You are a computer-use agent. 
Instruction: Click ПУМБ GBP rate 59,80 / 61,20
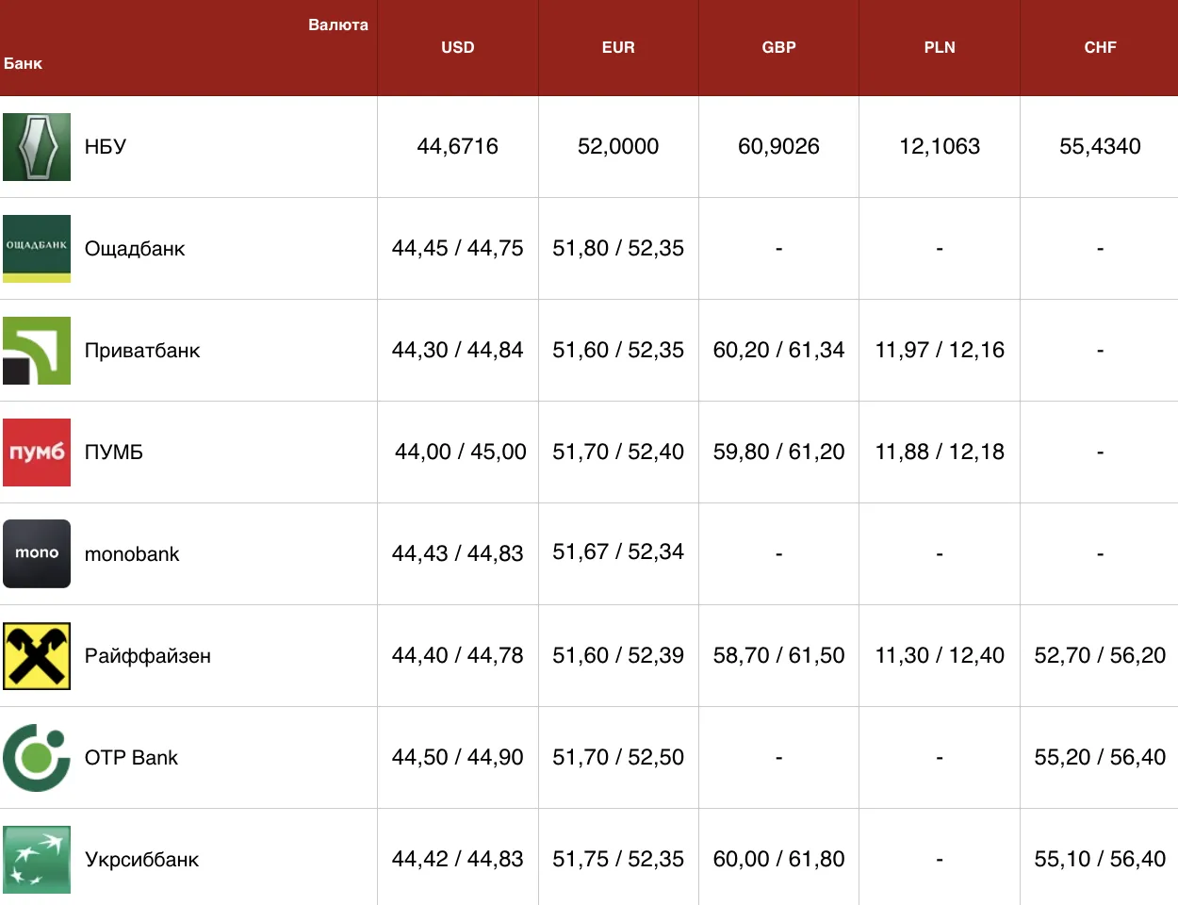click(779, 452)
